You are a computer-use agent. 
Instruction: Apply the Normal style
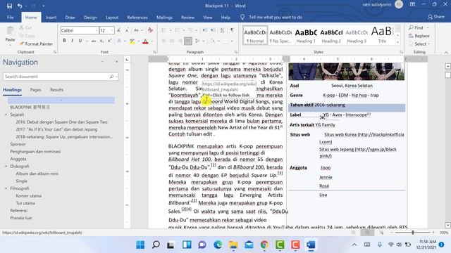point(255,35)
